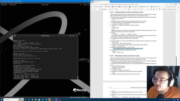The height and width of the screenshot is (101, 180).
Task: Open the browser settings ellipsis menu
Action: tap(178, 4)
